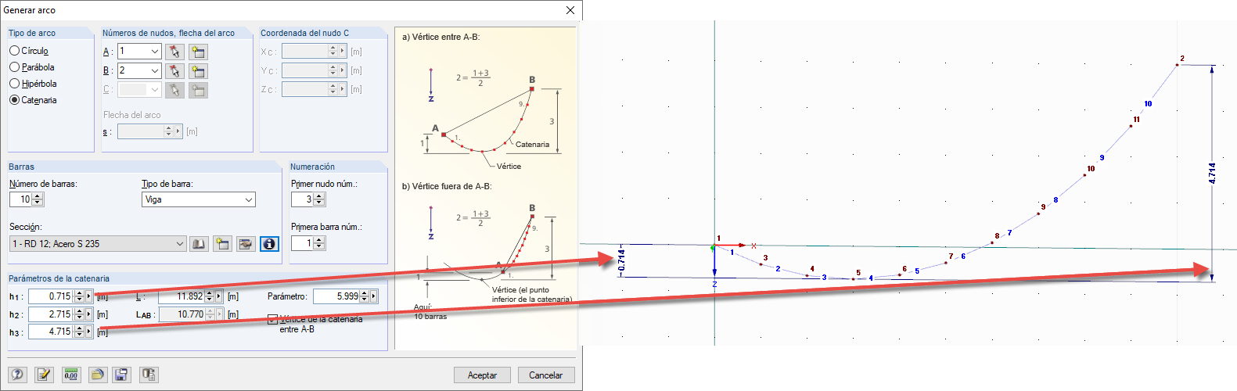Click the Parámetro field showing 5.999

(336, 296)
